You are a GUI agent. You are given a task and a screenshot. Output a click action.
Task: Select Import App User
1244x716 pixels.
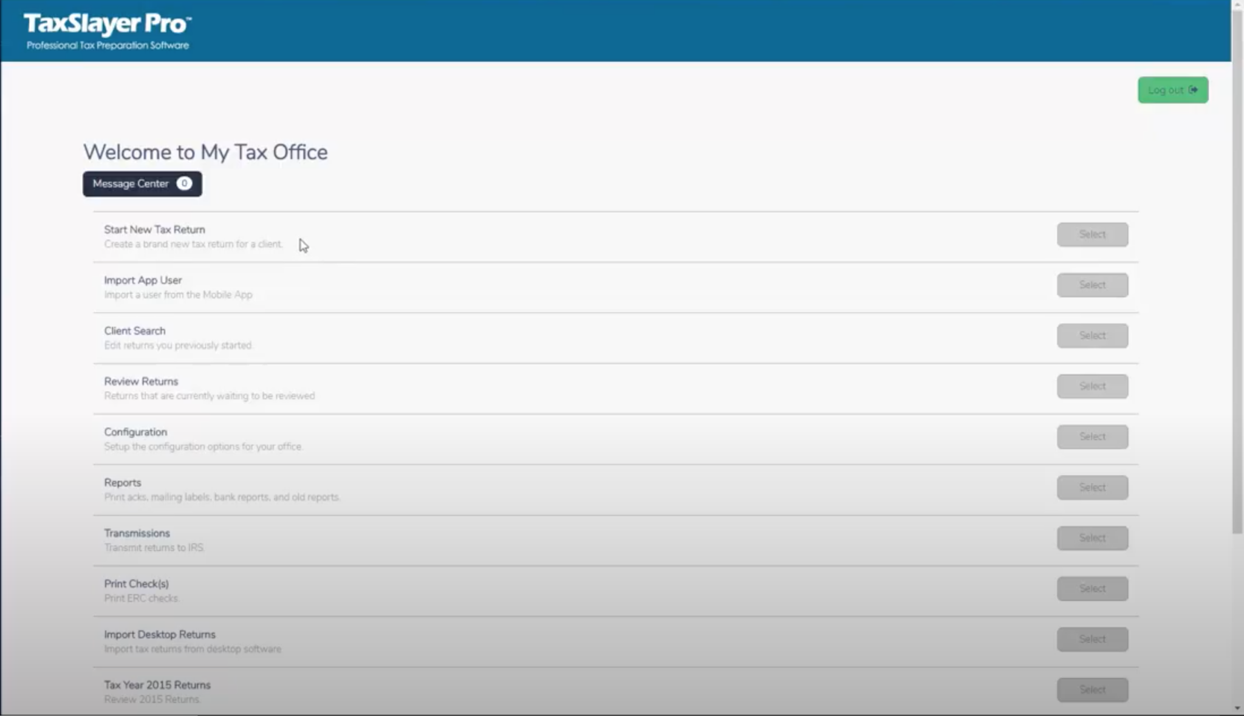click(1092, 284)
